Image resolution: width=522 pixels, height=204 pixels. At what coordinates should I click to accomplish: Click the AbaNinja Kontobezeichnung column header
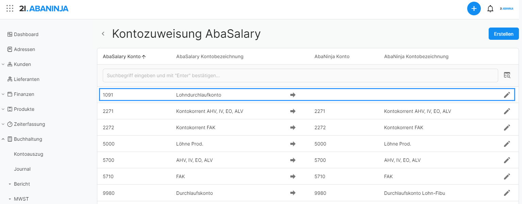(x=416, y=56)
